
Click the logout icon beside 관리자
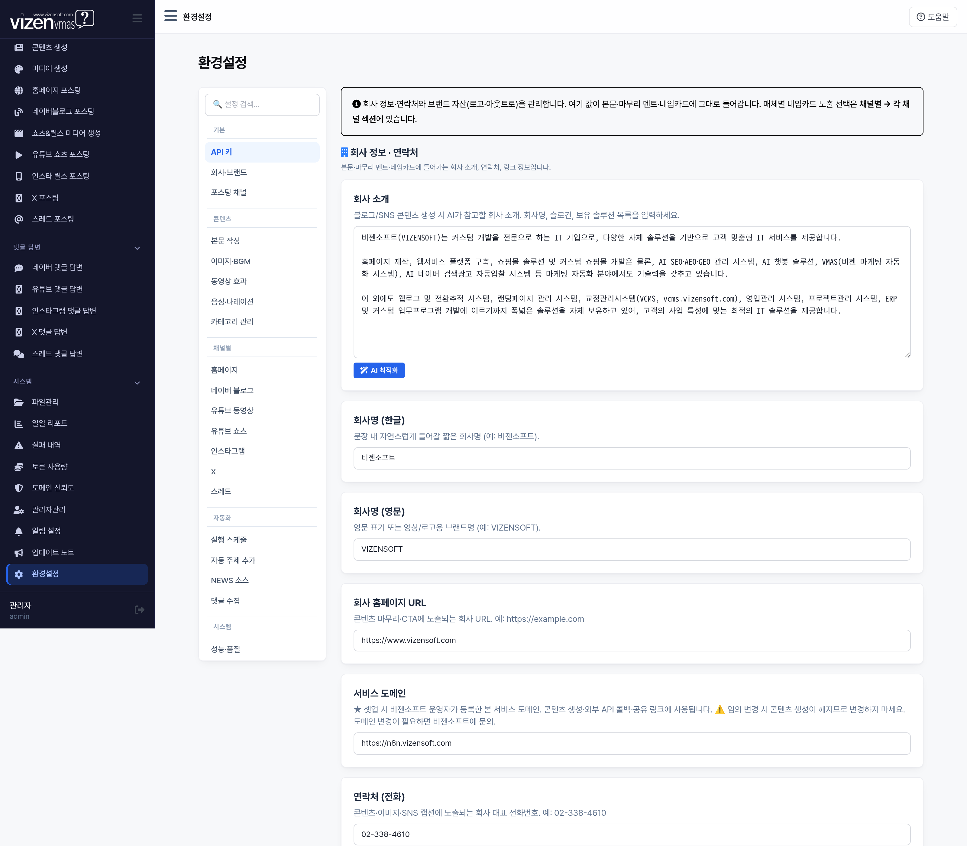pyautogui.click(x=139, y=609)
